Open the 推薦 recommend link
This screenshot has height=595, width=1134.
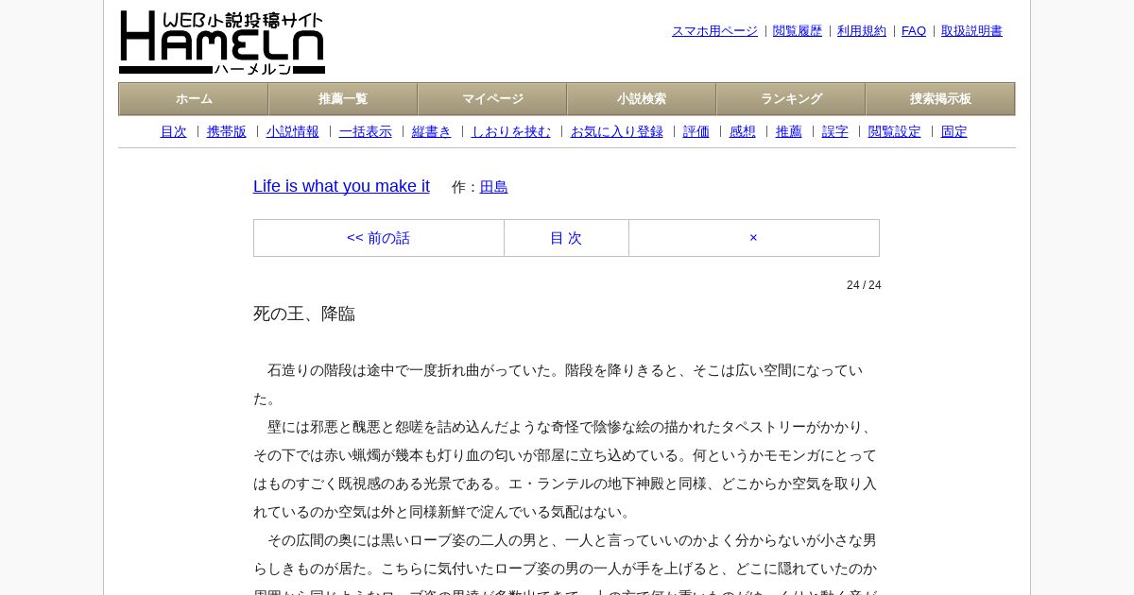[789, 132]
